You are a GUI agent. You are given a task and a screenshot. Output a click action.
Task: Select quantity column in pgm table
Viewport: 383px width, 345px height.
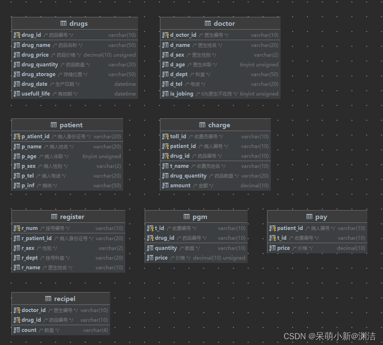pos(166,248)
